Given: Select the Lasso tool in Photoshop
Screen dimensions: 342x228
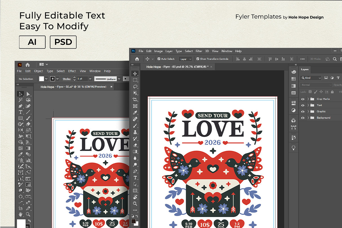Looking at the screenshot, I should pos(135,87).
